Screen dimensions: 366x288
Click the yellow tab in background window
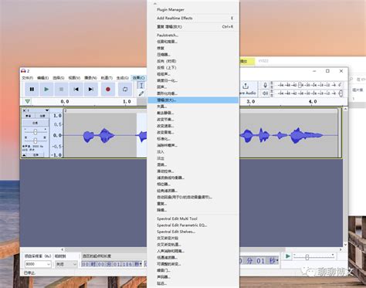tap(247, 61)
